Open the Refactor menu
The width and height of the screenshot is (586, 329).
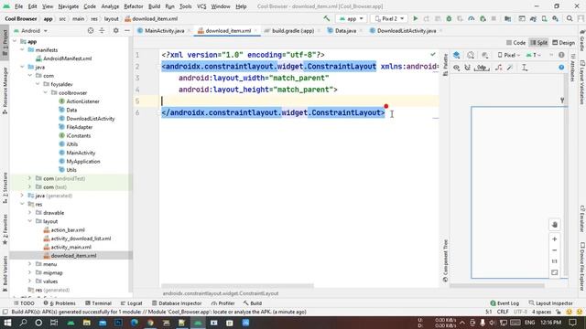pyautogui.click(x=134, y=6)
